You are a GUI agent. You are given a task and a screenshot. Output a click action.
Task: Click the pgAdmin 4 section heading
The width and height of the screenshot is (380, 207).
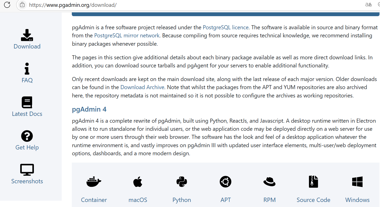point(89,109)
